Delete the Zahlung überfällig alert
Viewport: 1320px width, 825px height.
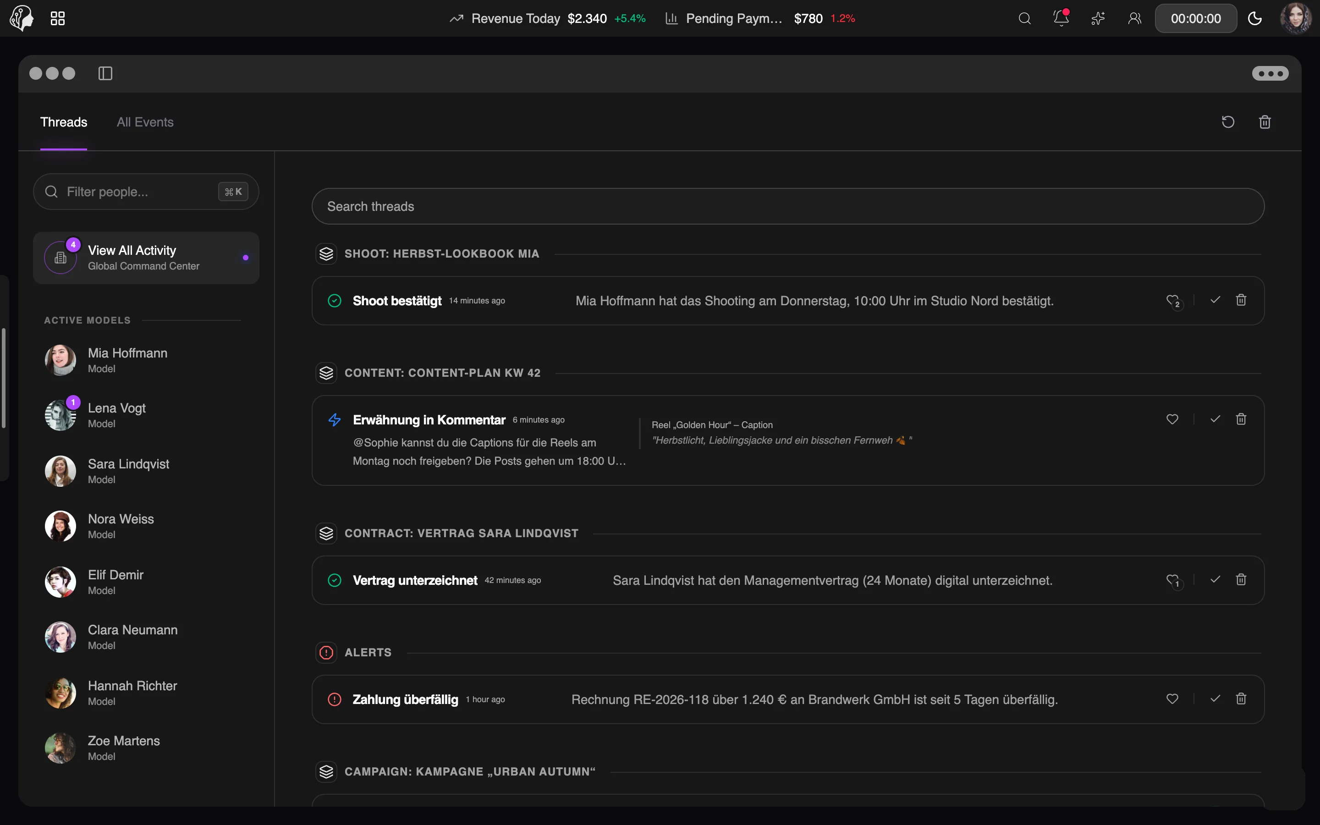pos(1241,699)
